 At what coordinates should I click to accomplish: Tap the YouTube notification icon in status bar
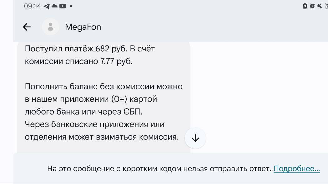point(63,6)
